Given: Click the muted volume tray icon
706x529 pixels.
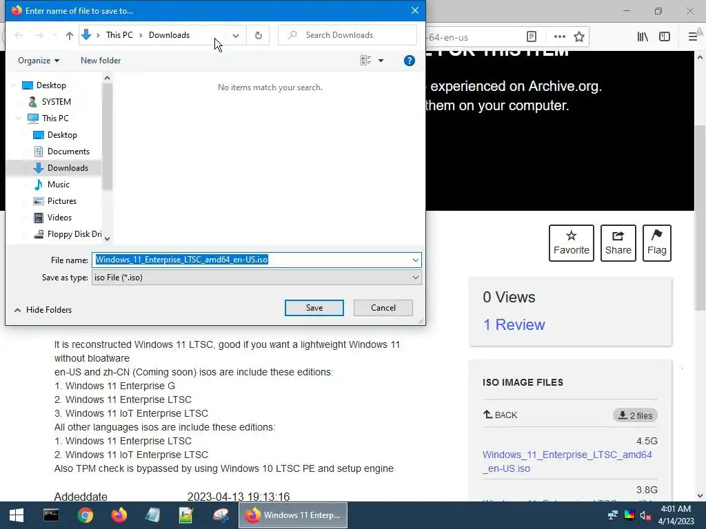Looking at the screenshot, I should pyautogui.click(x=645, y=515).
